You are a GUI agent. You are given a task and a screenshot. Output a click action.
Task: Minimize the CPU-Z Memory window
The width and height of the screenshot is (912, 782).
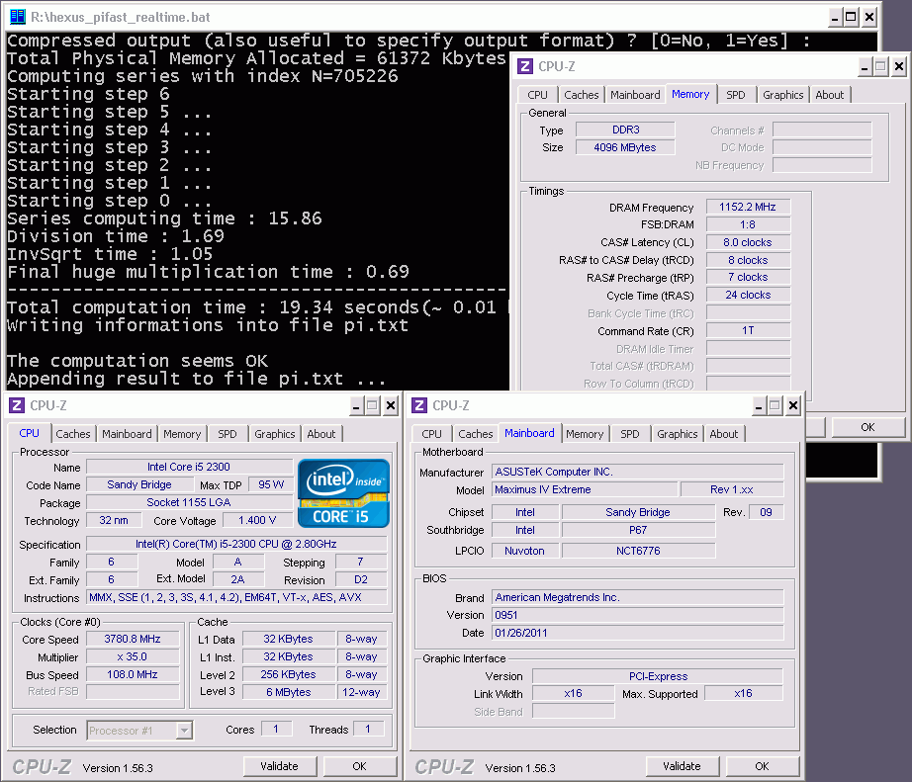[865, 67]
